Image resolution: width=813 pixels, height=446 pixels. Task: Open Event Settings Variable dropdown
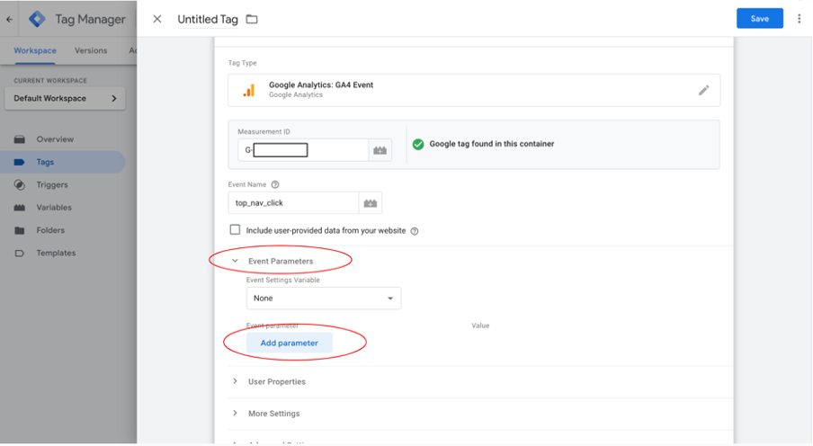point(324,299)
